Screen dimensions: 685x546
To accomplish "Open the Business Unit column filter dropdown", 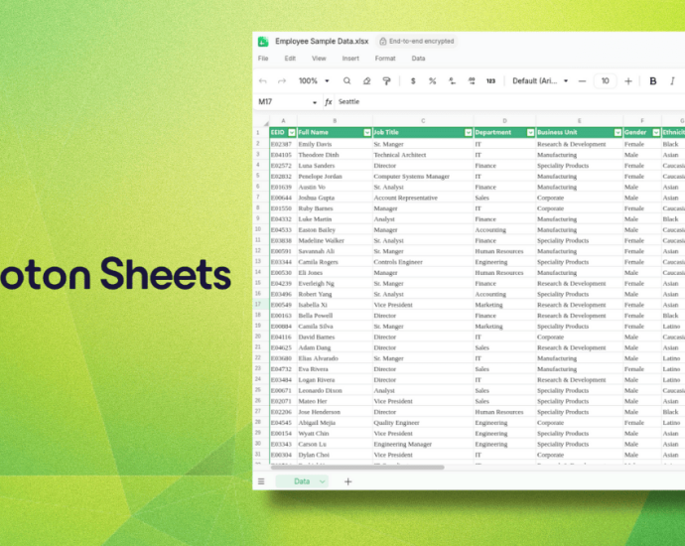I will [x=618, y=132].
